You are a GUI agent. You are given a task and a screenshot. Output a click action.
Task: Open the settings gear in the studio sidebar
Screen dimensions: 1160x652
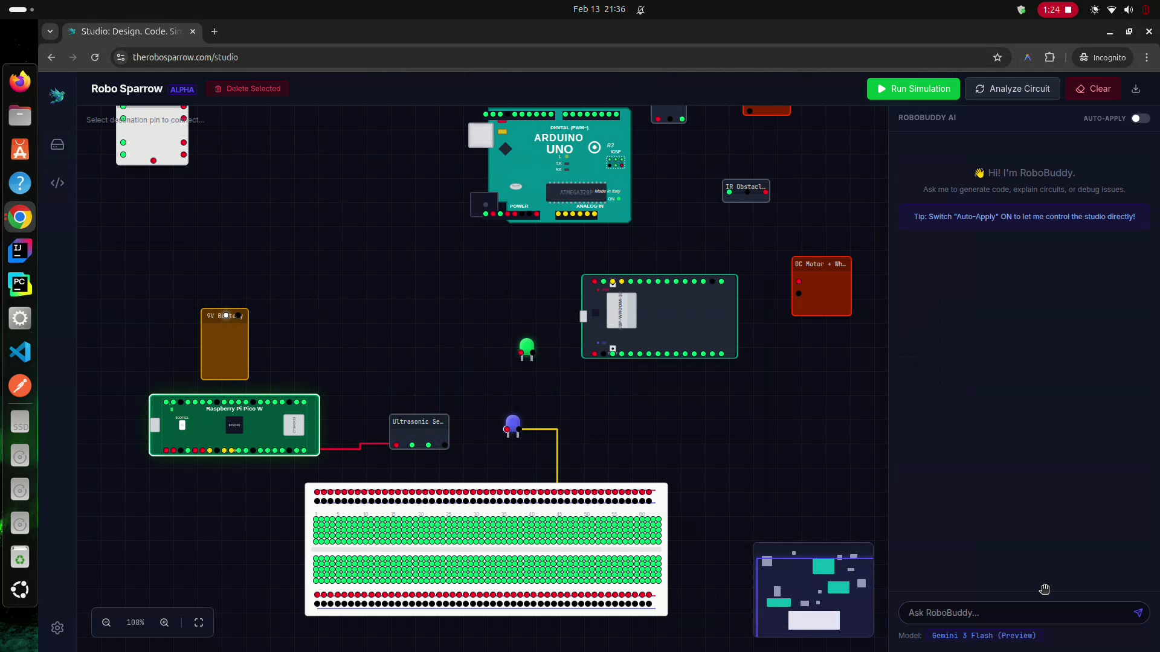[57, 628]
